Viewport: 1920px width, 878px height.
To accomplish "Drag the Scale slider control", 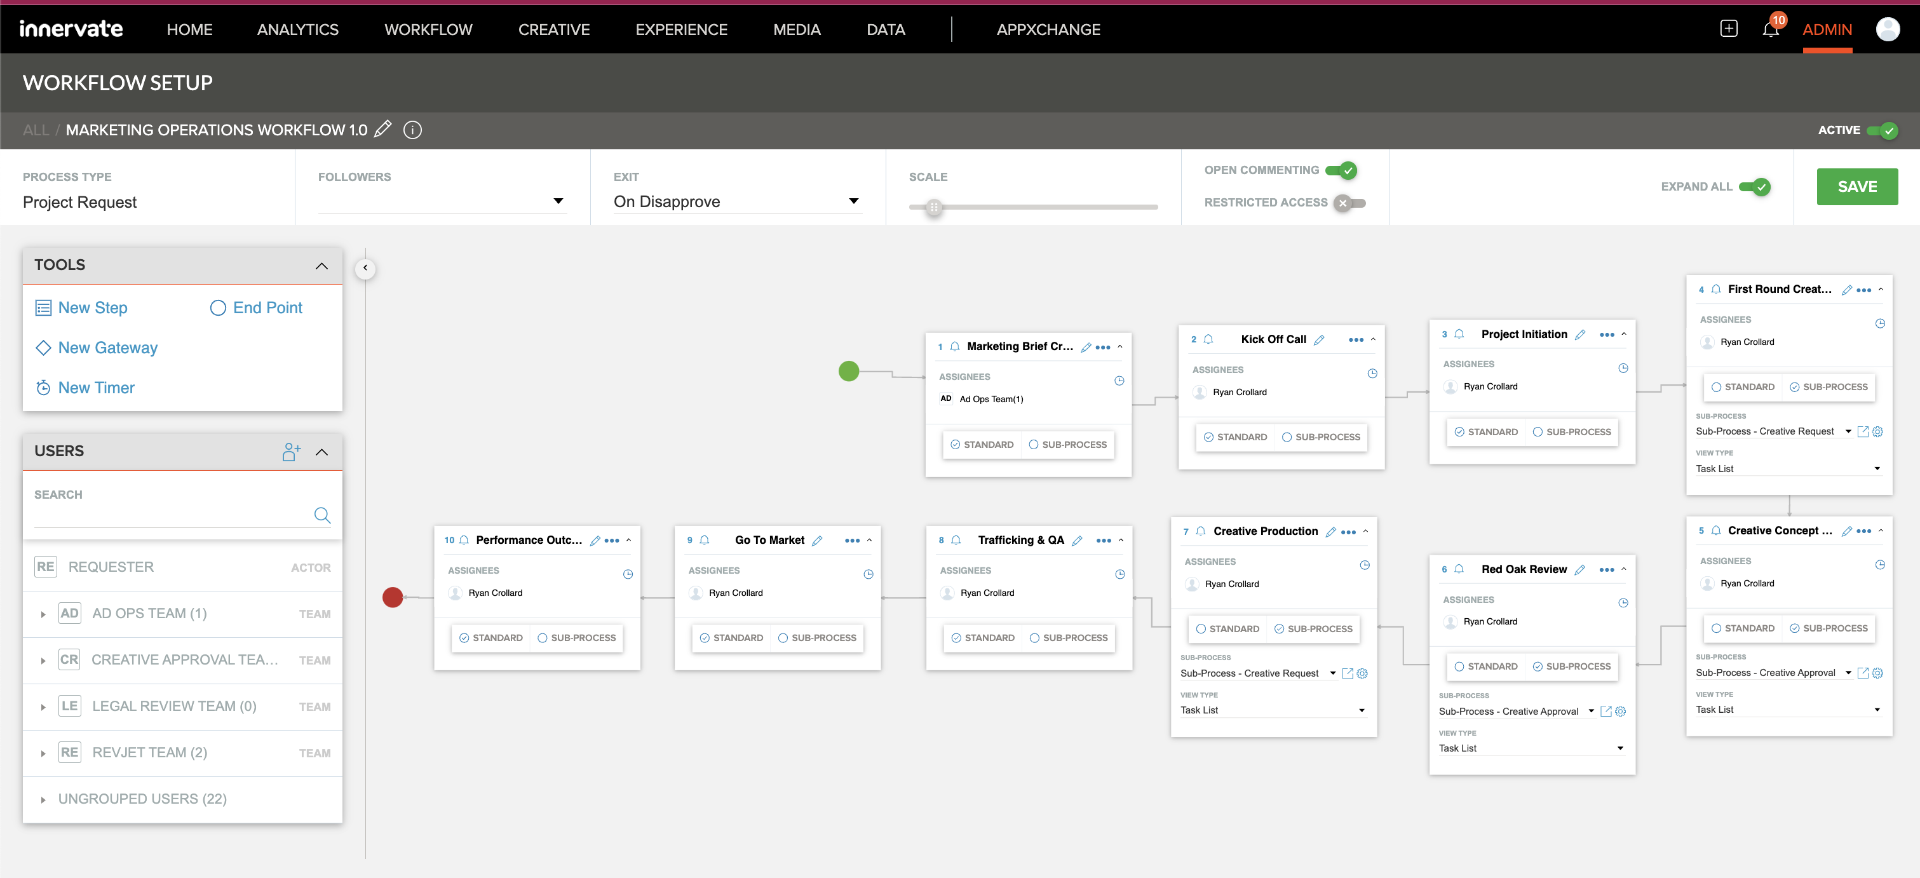I will pos(935,208).
